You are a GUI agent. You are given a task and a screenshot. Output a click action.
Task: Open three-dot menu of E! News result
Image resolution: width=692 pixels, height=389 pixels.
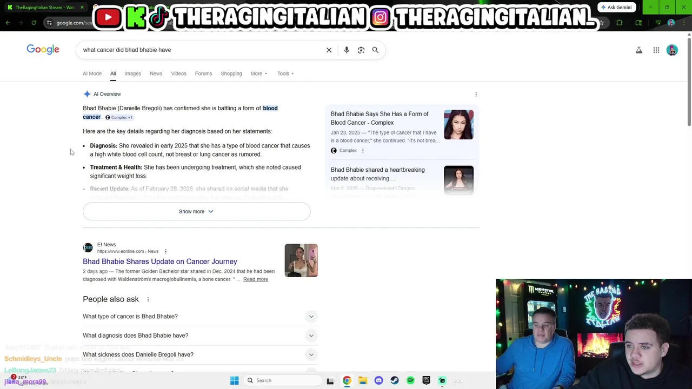pyautogui.click(x=165, y=251)
